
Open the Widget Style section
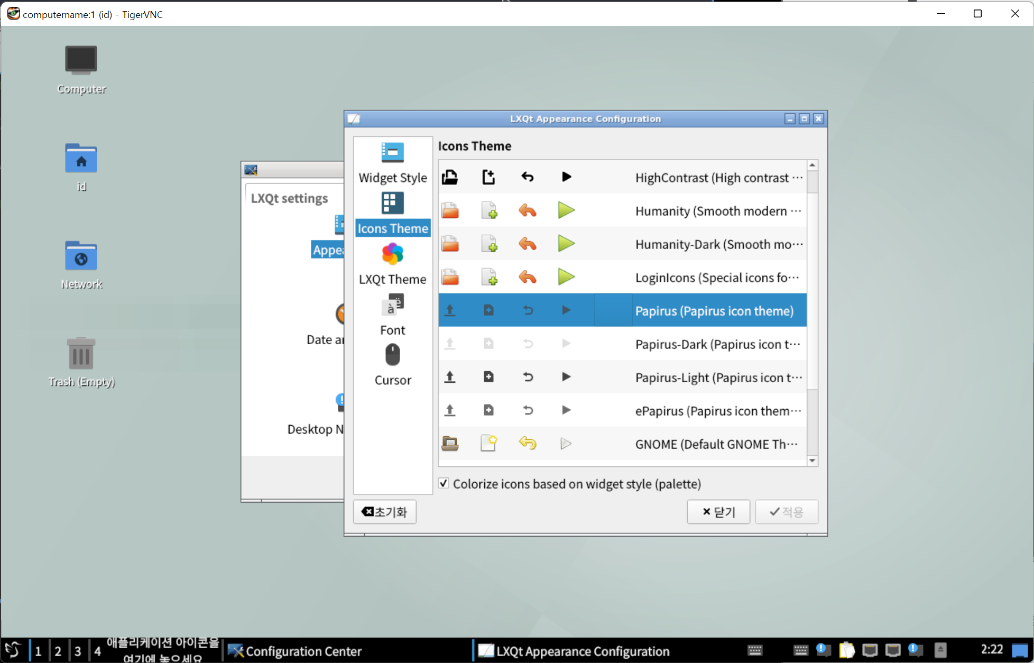click(392, 163)
